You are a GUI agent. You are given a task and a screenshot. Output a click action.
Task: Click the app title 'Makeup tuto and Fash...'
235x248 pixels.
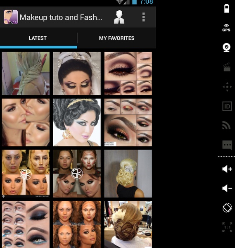tap(61, 17)
